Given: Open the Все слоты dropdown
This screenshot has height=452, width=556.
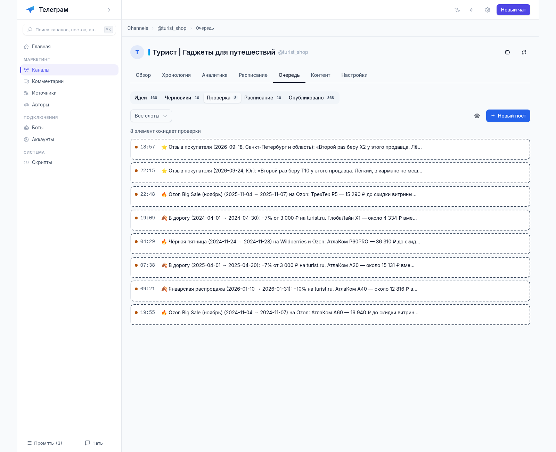Looking at the screenshot, I should [151, 116].
